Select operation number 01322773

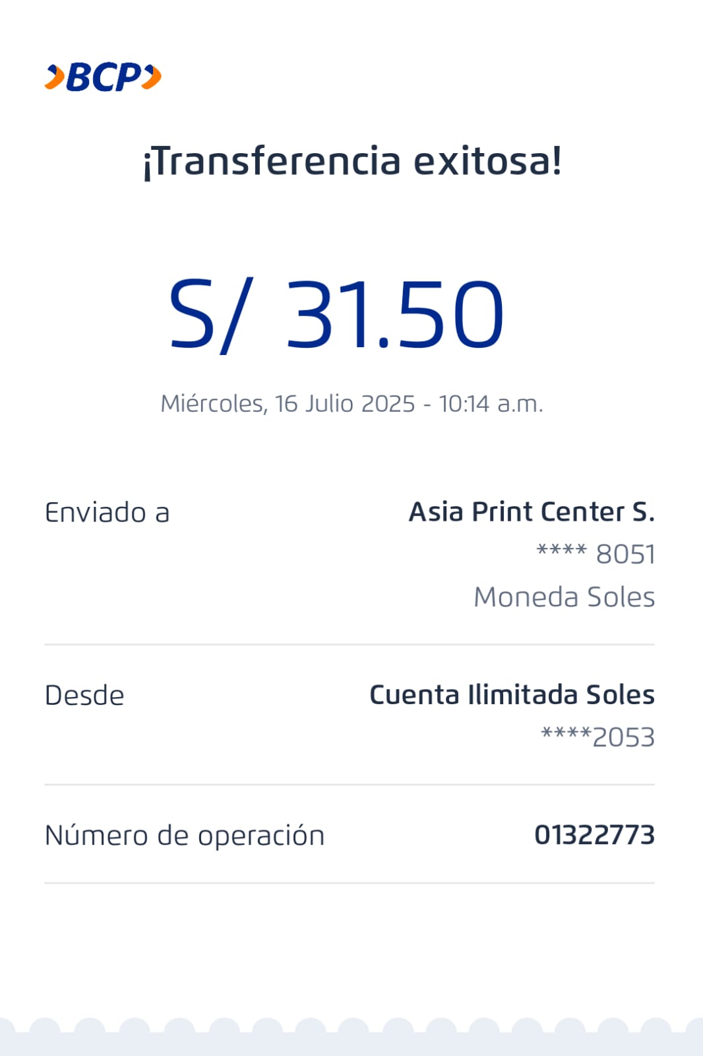(x=594, y=835)
